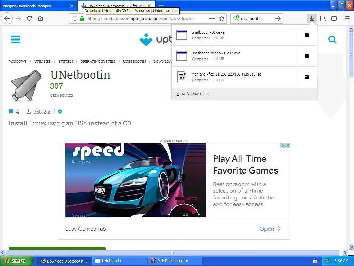Click the UNETBOOTIN breadcrumb link
This screenshot has height=266, width=354.
click(x=134, y=62)
